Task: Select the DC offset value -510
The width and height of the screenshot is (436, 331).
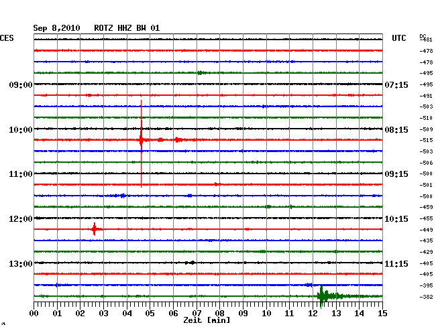Action: pyautogui.click(x=426, y=118)
